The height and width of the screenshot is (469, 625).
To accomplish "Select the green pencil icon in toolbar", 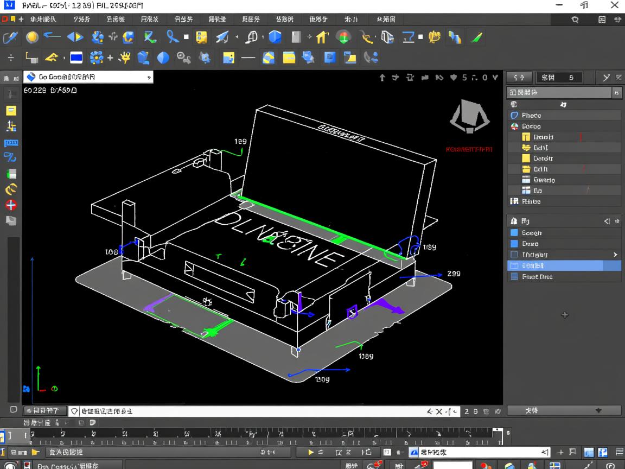I will click(x=477, y=37).
